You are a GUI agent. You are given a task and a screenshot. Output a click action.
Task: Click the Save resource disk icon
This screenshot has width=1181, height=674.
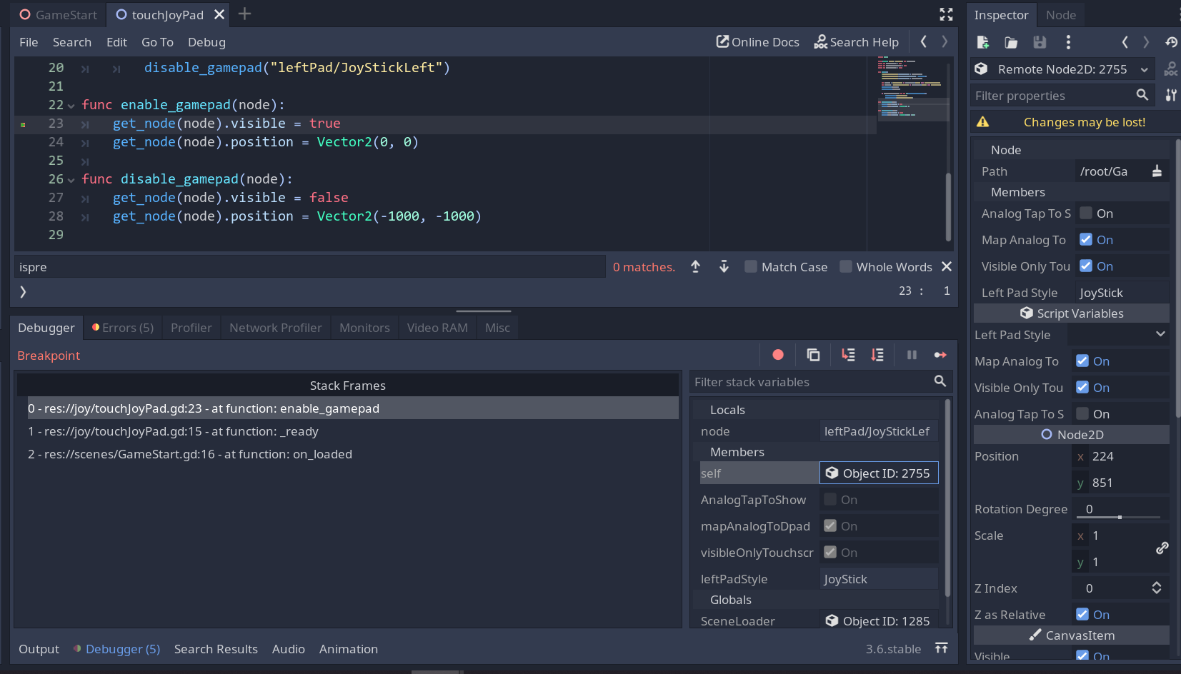pos(1040,42)
